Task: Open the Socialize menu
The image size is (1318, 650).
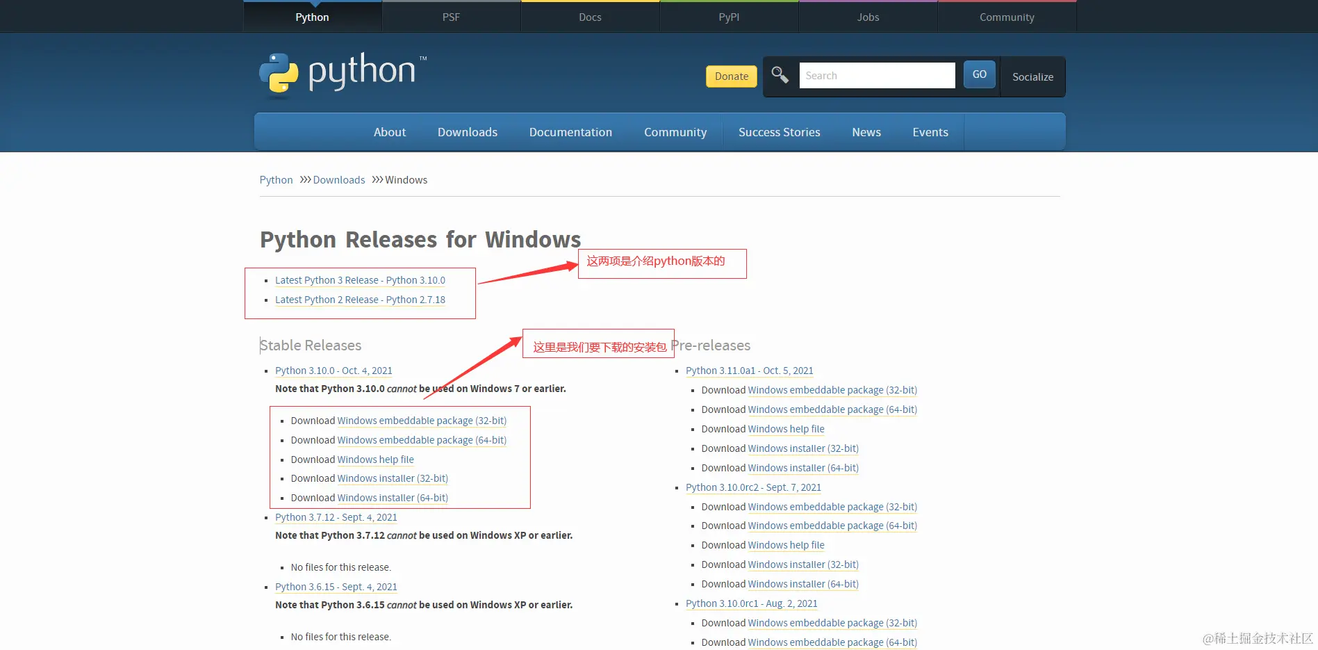Action: tap(1032, 76)
